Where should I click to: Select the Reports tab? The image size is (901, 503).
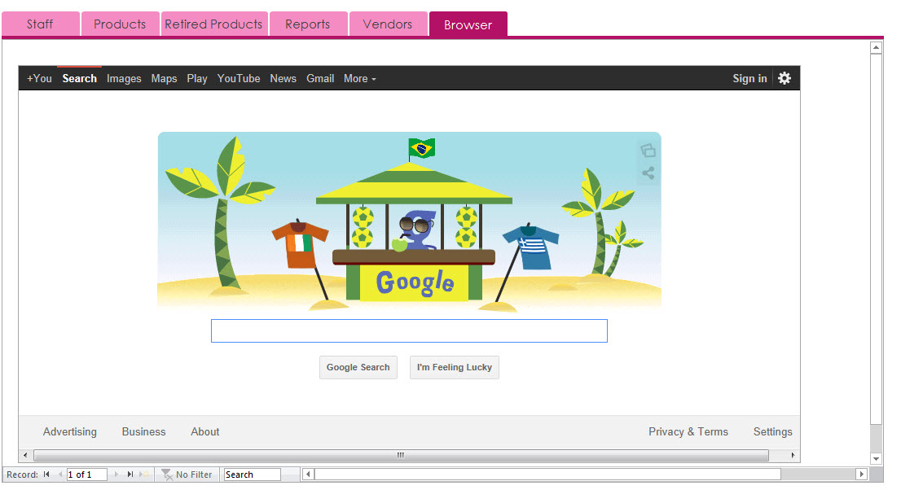[307, 24]
